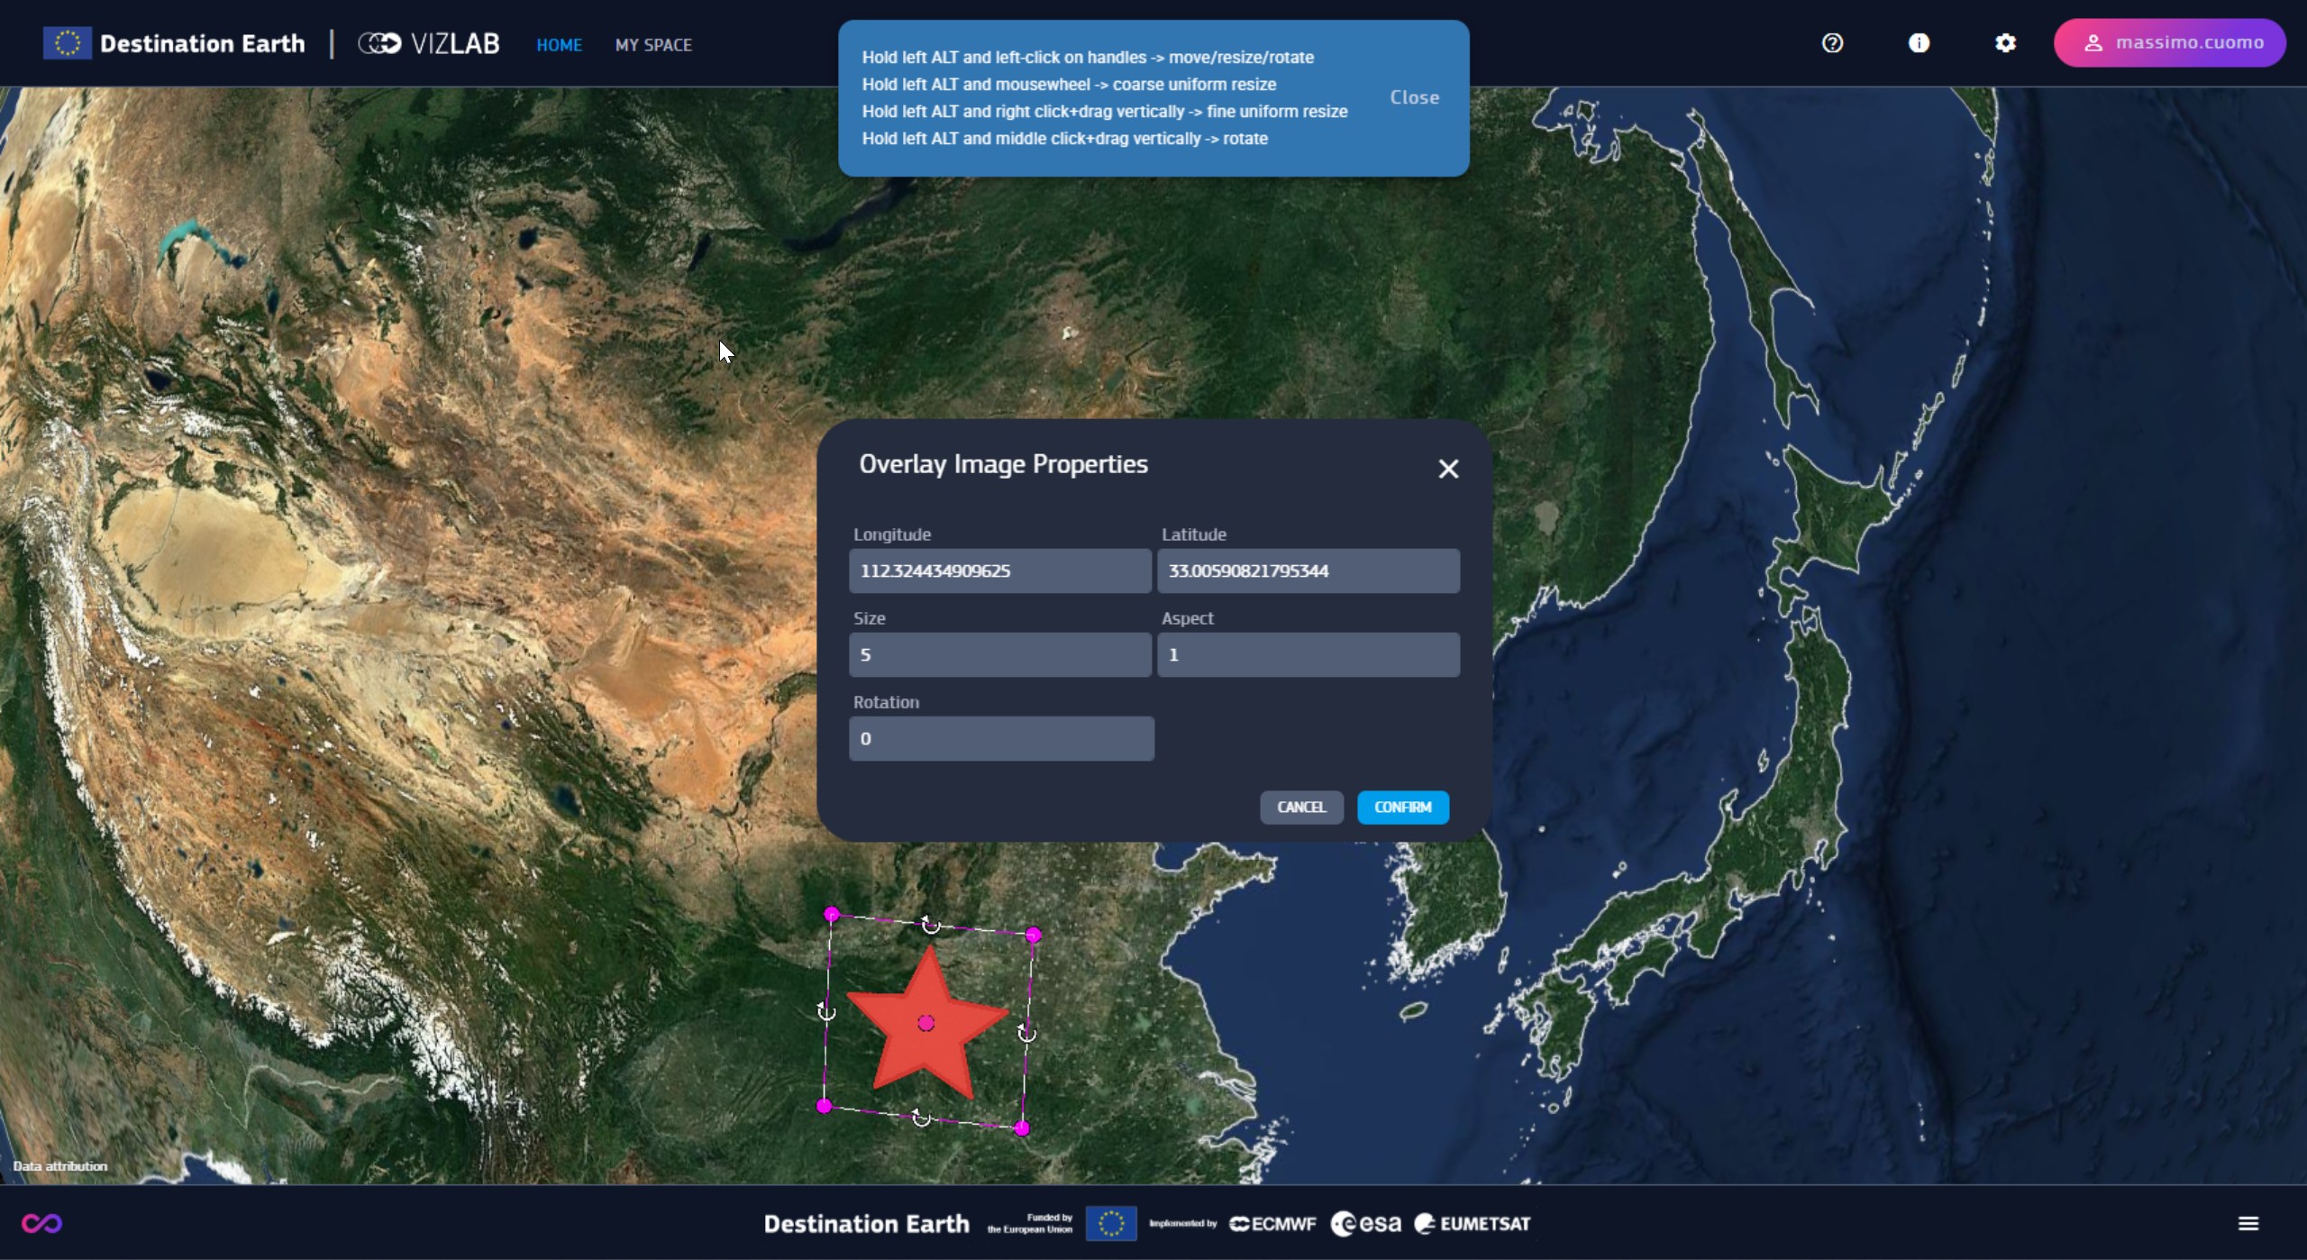Click the info circle icon
2307x1260 pixels.
pyautogui.click(x=1919, y=43)
